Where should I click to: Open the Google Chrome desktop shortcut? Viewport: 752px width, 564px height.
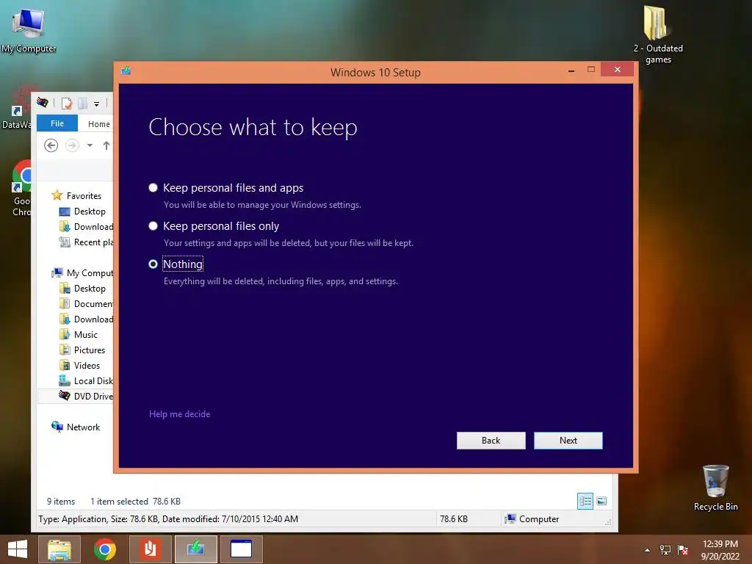21,189
